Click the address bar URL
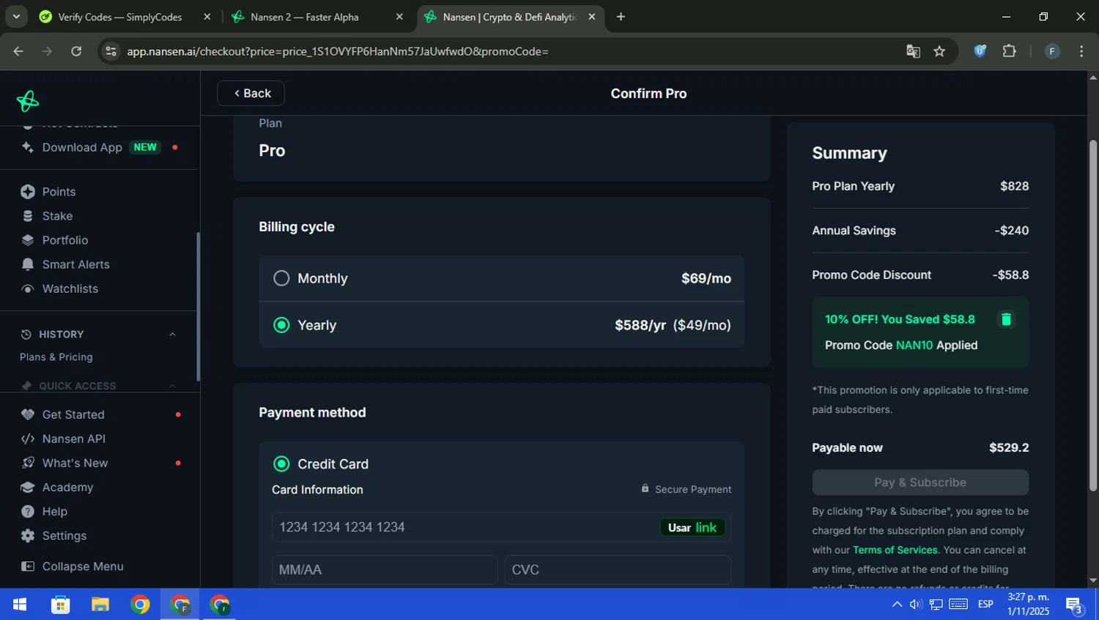 [338, 51]
